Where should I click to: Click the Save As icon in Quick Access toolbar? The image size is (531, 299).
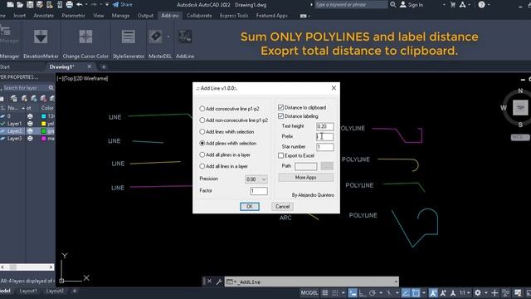coord(40,4)
